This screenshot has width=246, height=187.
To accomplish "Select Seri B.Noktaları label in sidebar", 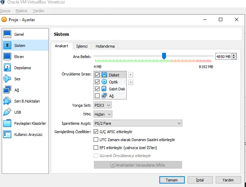I will [27, 101].
